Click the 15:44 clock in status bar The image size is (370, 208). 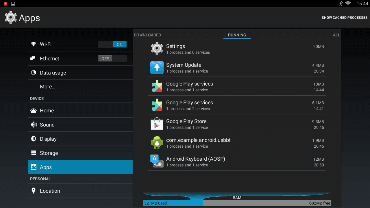pos(362,3)
